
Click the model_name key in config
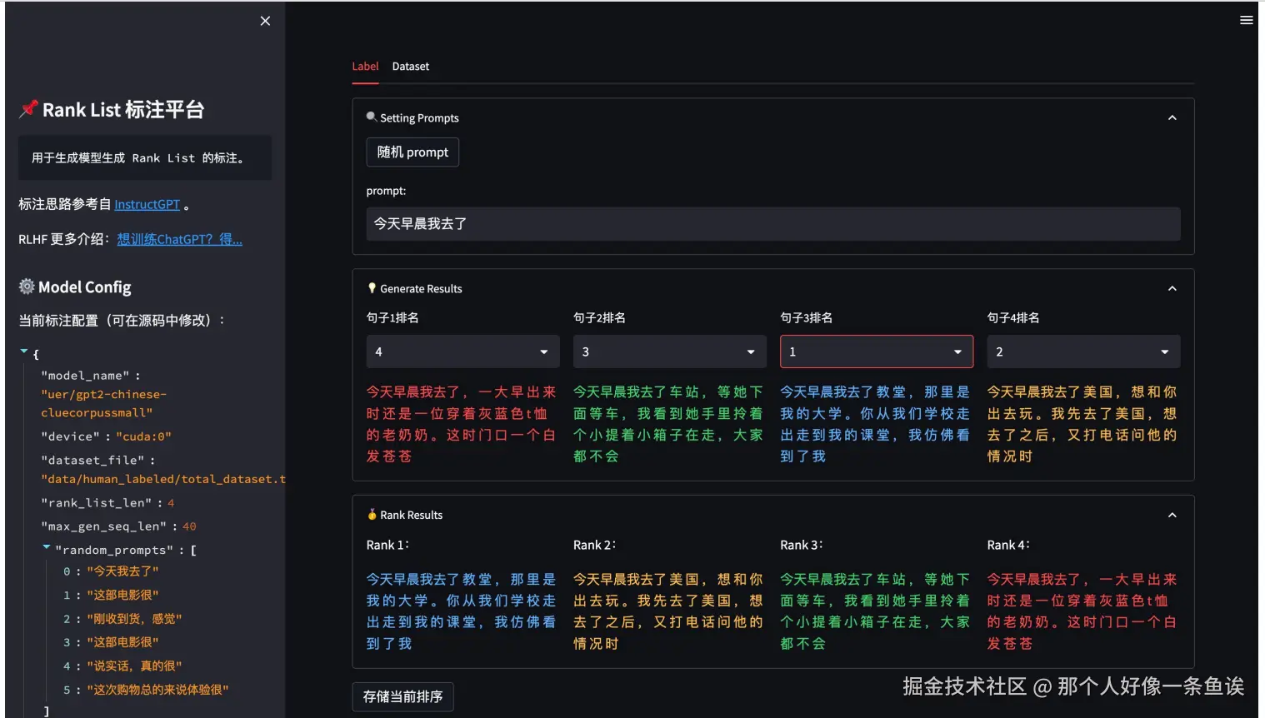(85, 376)
